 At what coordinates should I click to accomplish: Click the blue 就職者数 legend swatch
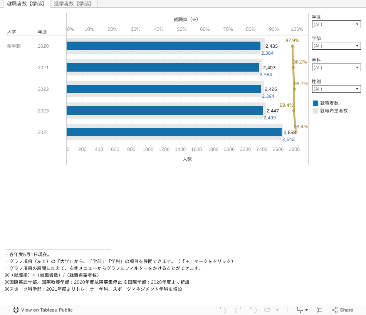pos(316,103)
